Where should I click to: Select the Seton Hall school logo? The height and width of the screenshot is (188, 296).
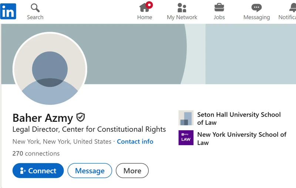tap(186, 118)
